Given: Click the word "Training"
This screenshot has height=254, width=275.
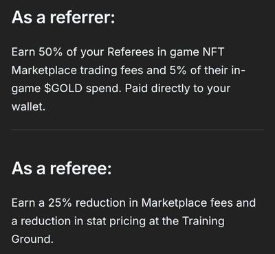Looking at the screenshot, I should click(x=203, y=221).
